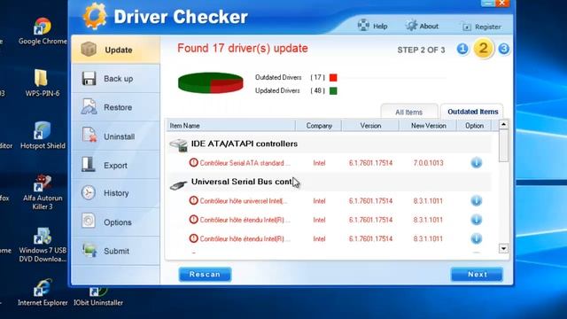Screen dimensions: 567x319
Task: Select the Universal Serial Bus controllers group
Action: pyautogui.click(x=329, y=182)
